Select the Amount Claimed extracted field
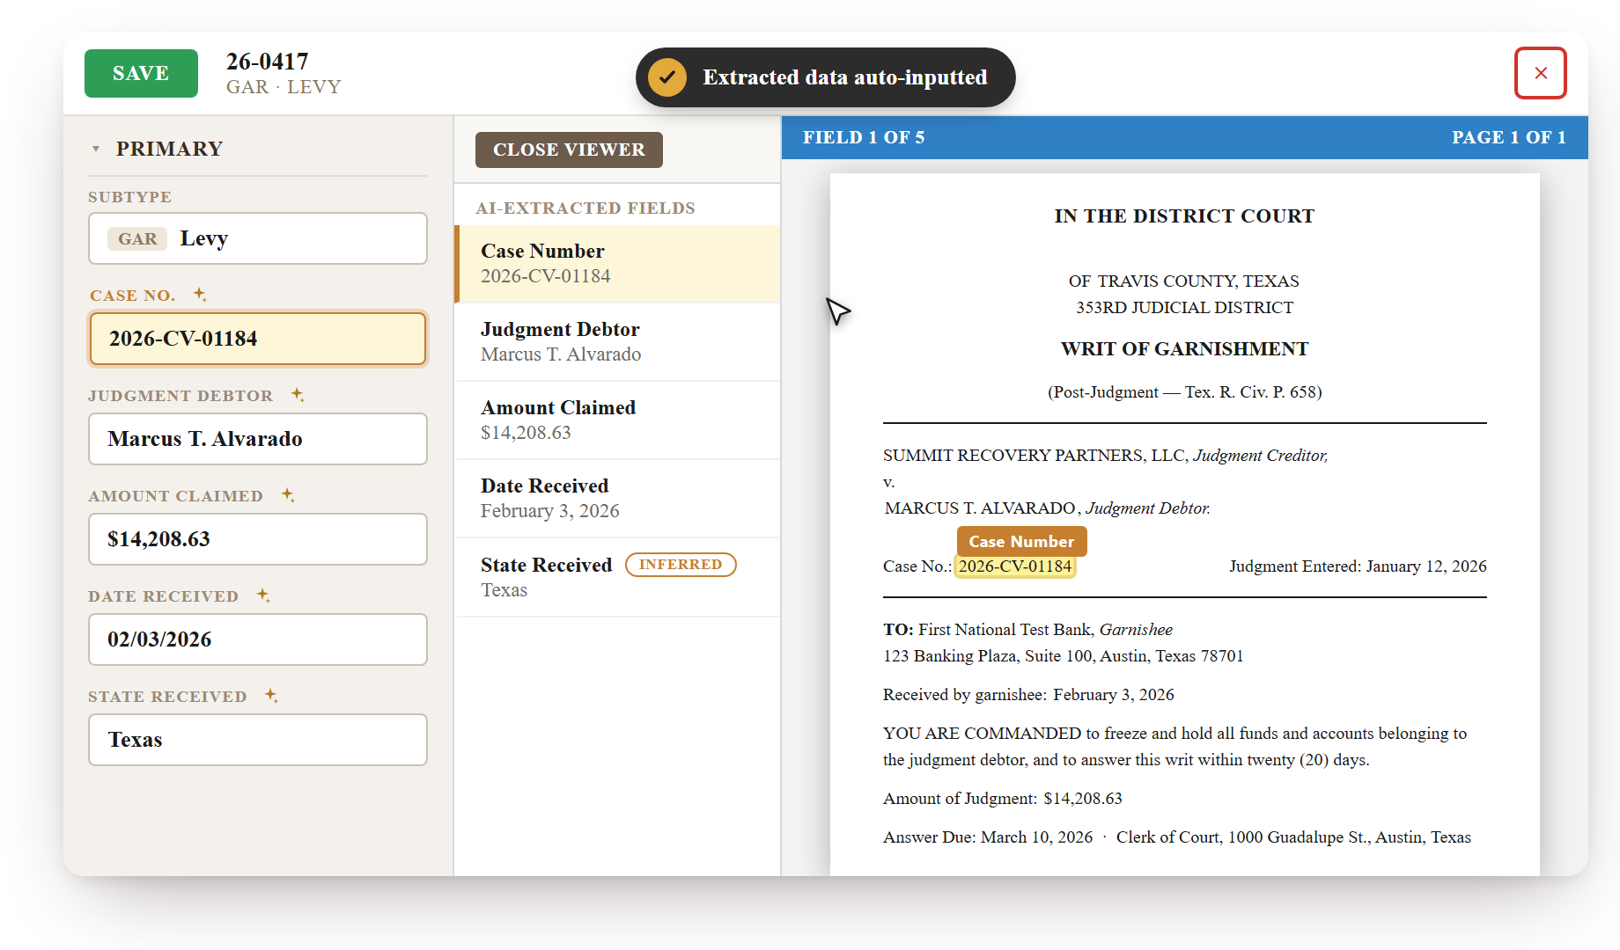The height and width of the screenshot is (950, 1620). [x=617, y=420]
